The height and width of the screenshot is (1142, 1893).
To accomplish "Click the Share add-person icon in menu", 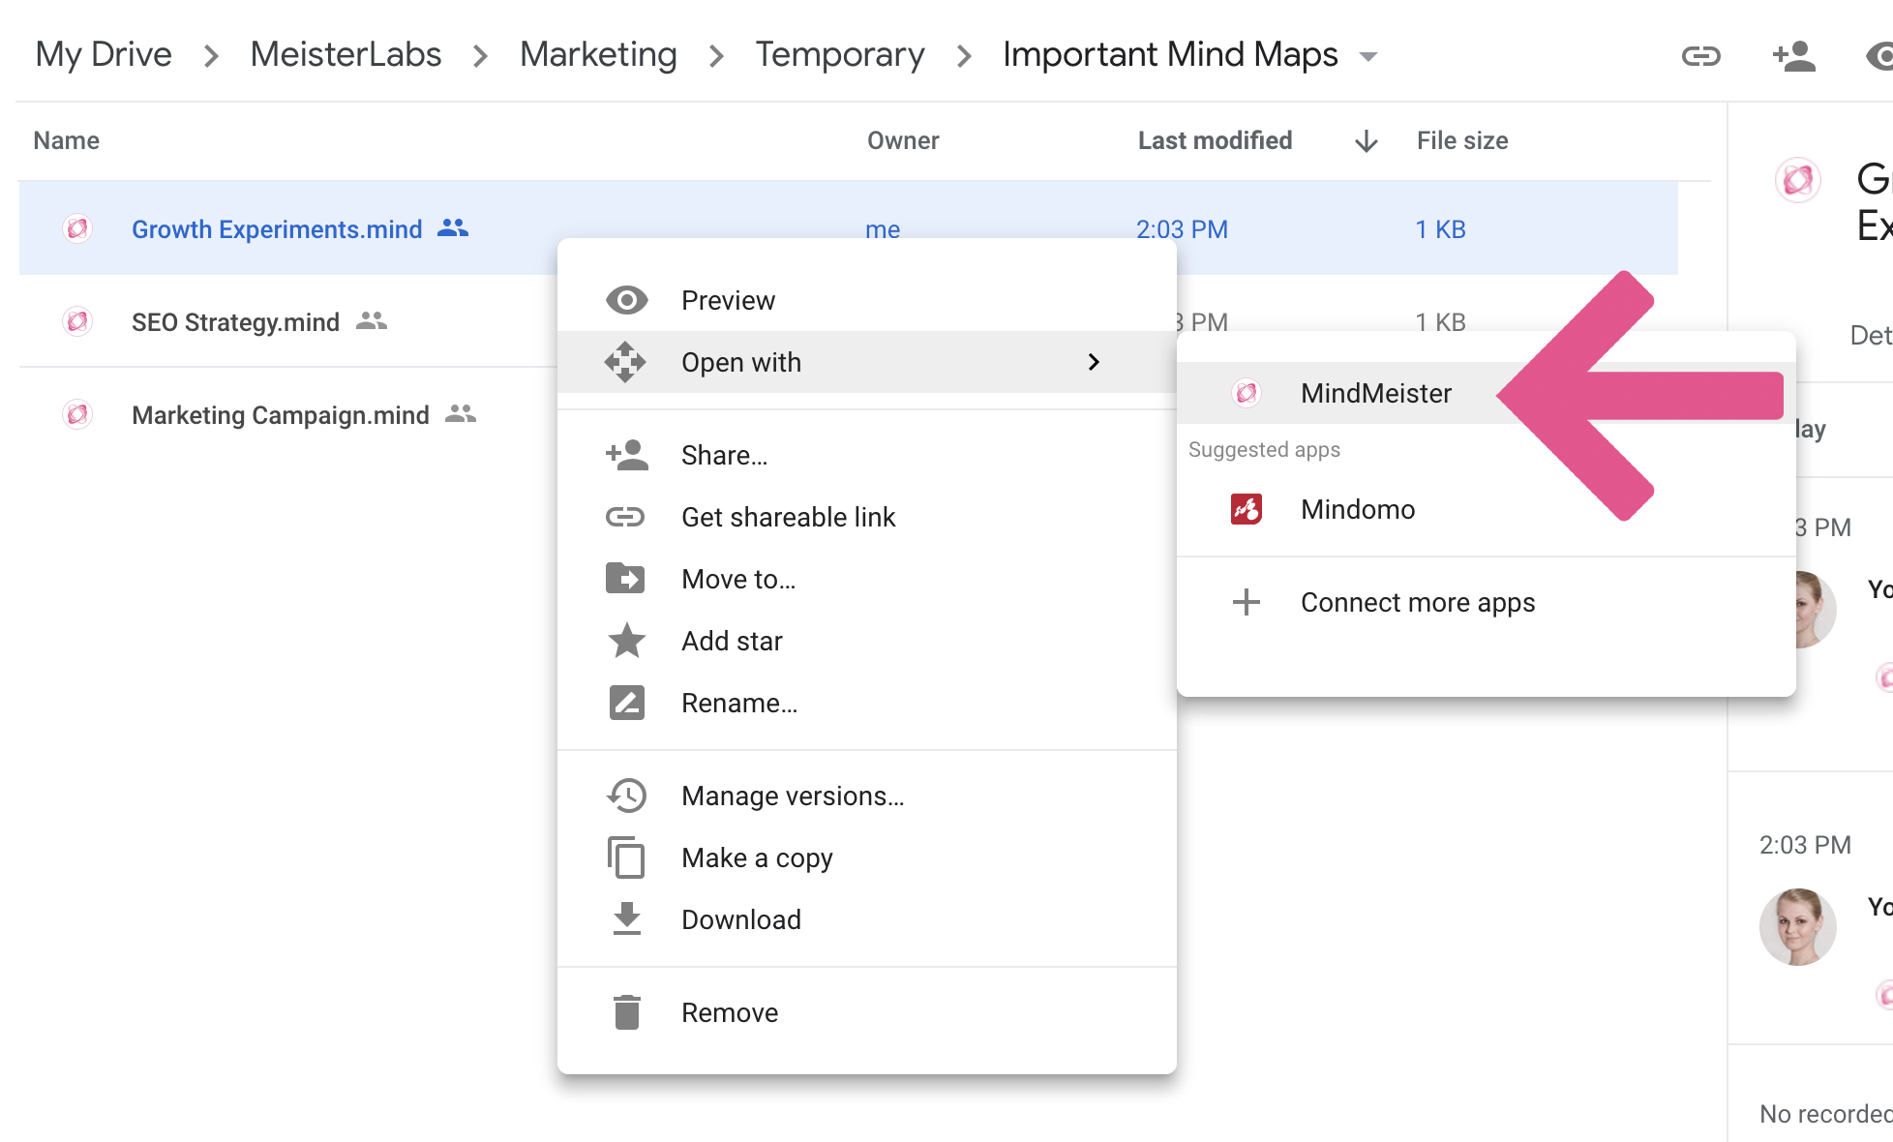I will pyautogui.click(x=626, y=455).
